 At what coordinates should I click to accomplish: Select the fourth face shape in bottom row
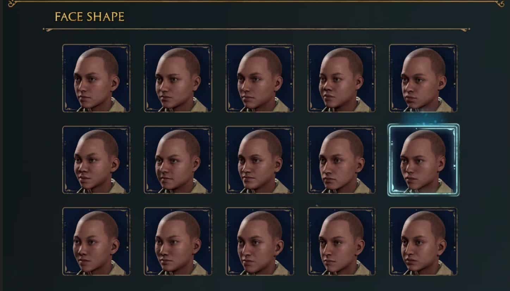pyautogui.click(x=341, y=241)
